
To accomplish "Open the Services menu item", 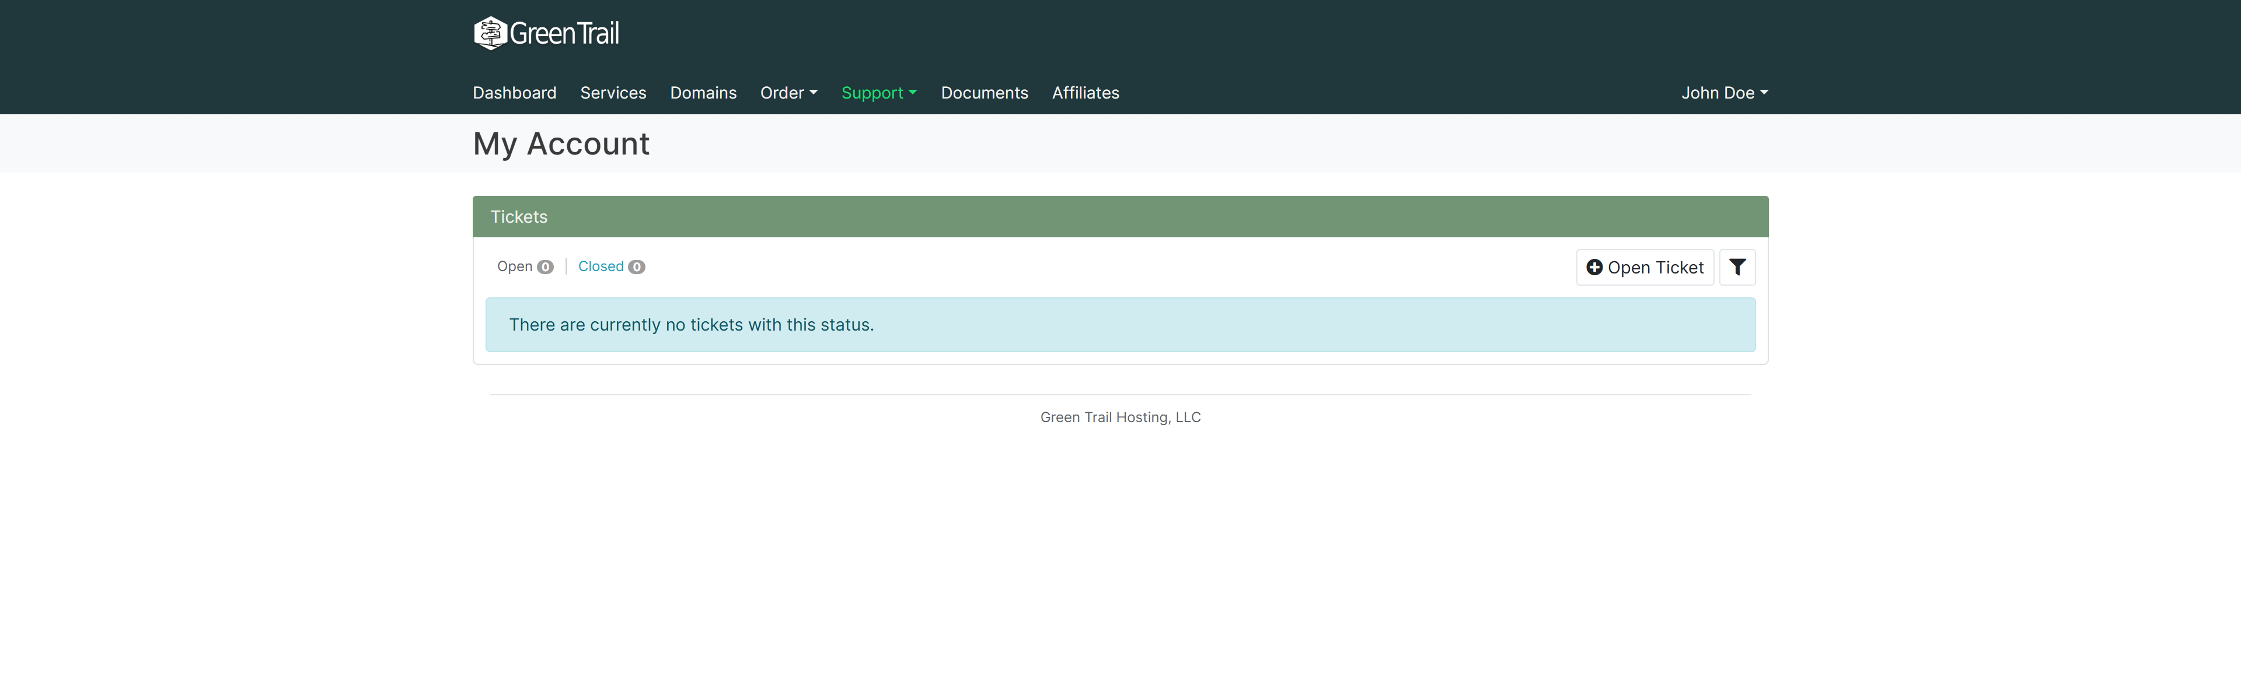I will click(613, 93).
